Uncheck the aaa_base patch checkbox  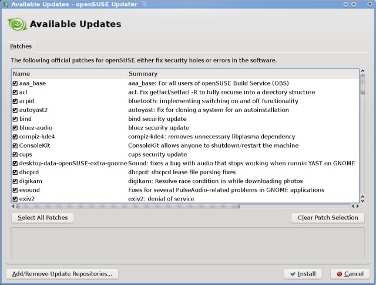[x=15, y=83]
